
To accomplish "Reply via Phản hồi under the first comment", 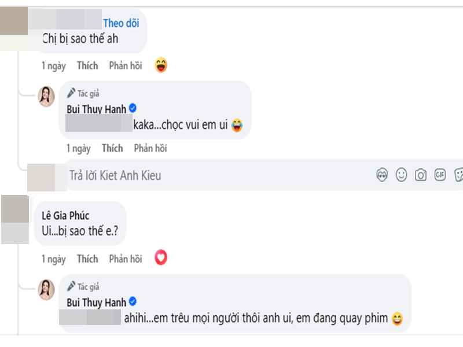I will [125, 66].
